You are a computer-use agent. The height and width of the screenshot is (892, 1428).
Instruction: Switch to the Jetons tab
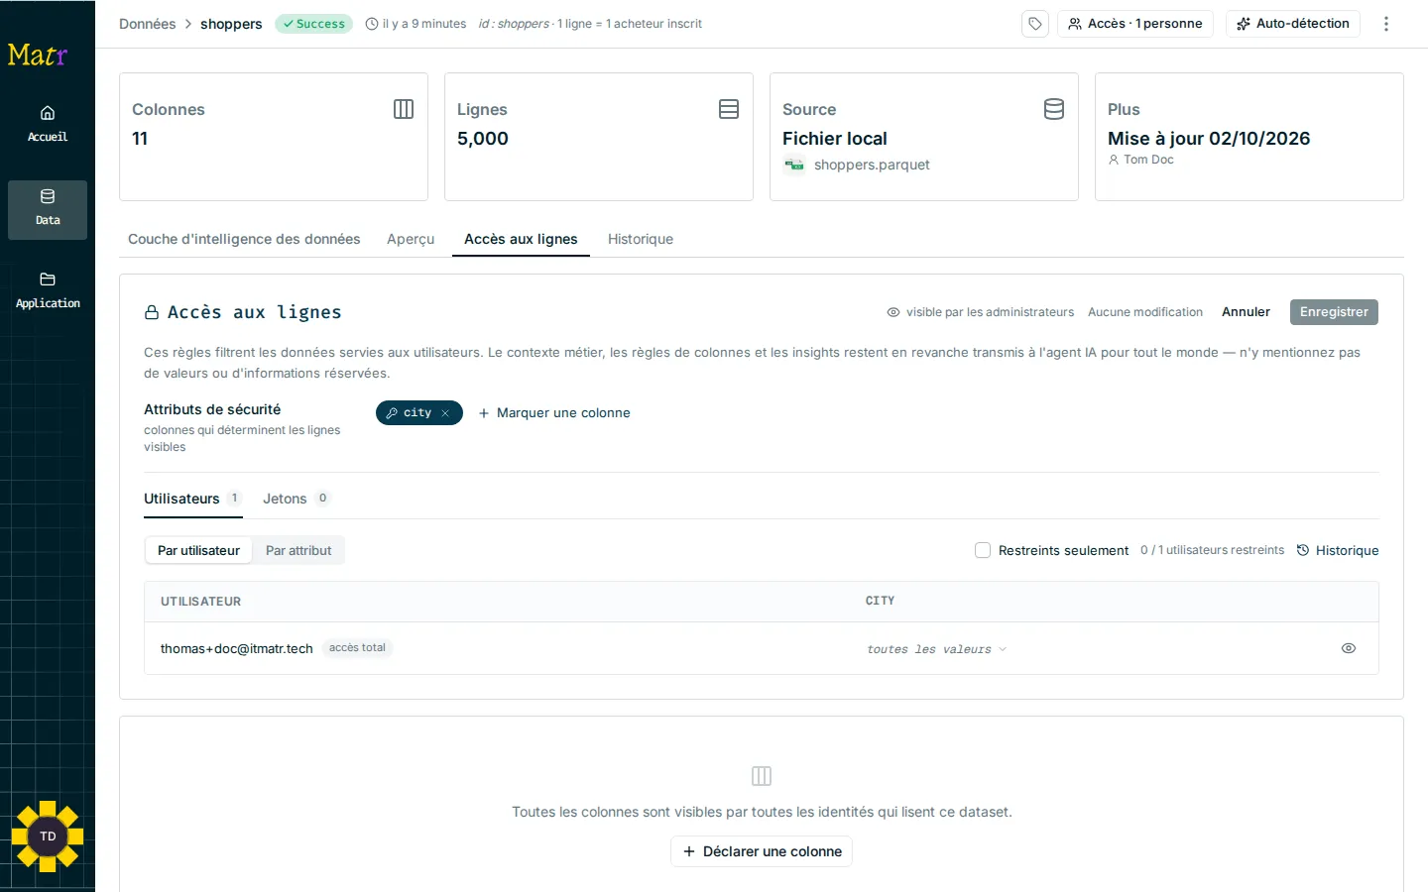point(296,499)
